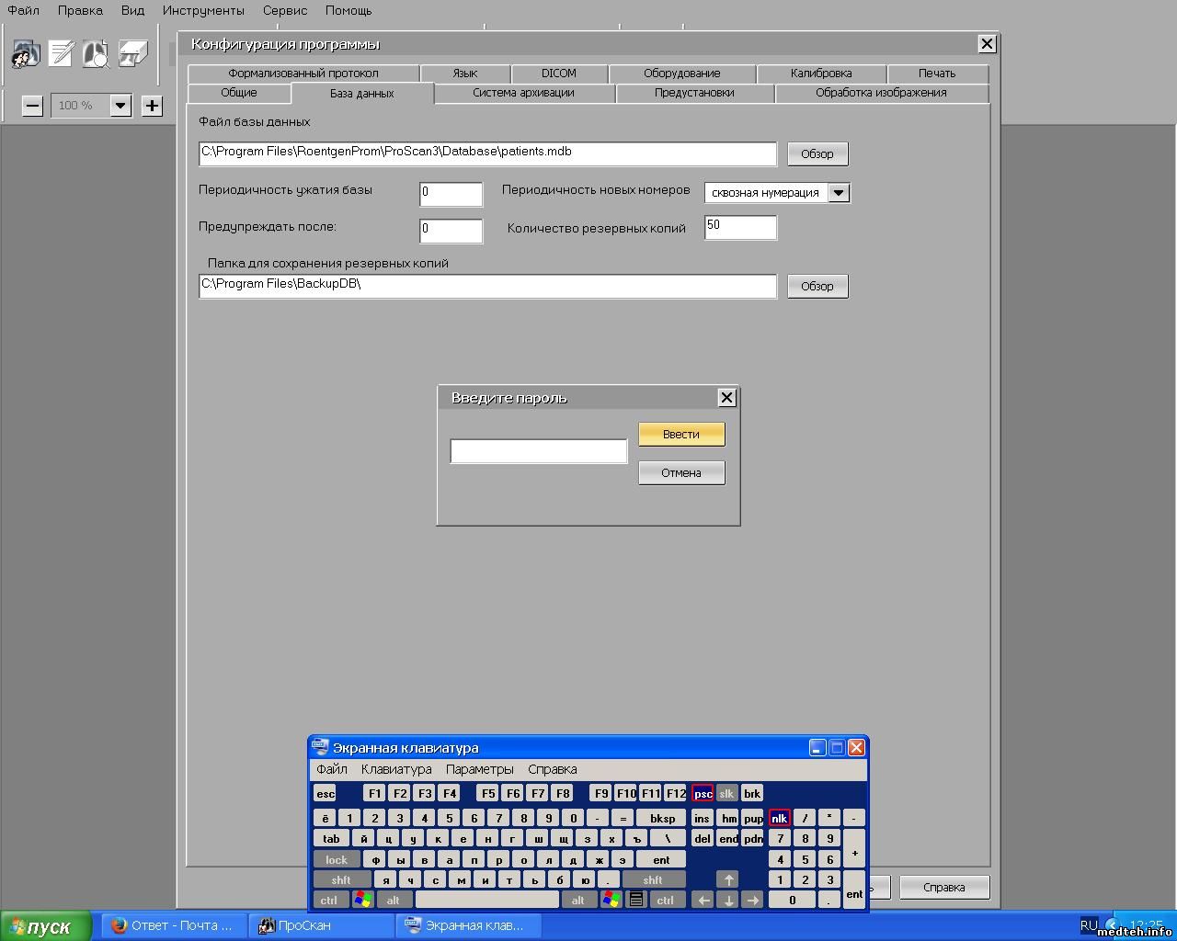Viewport: 1177px width, 941px height.
Task: Click the notepad with pen toolbar icon
Action: coord(61,54)
